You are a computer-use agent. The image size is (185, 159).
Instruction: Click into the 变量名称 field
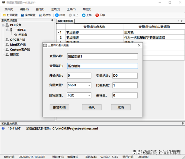coord(102,56)
